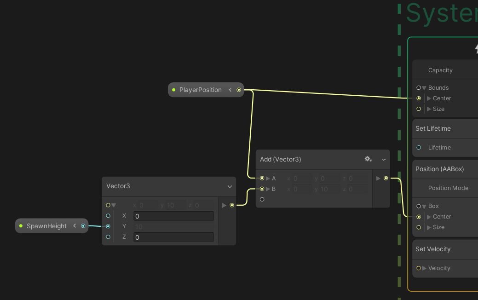Click Vector3 node Y input port
This screenshot has height=300, width=478.
click(x=108, y=226)
